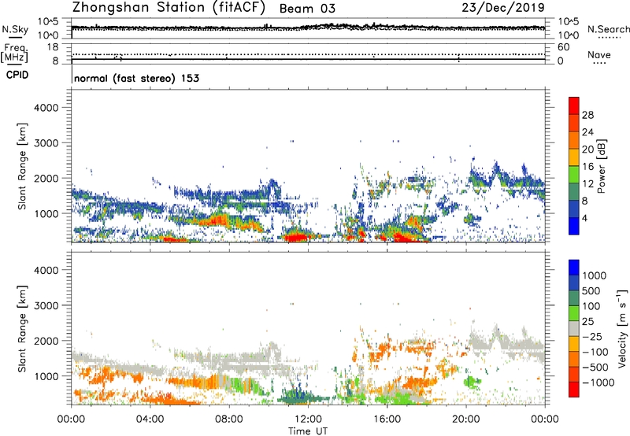Screen dimensions: 630x436
Task: Click the red Velocity segment below -1000
Action: (574, 390)
